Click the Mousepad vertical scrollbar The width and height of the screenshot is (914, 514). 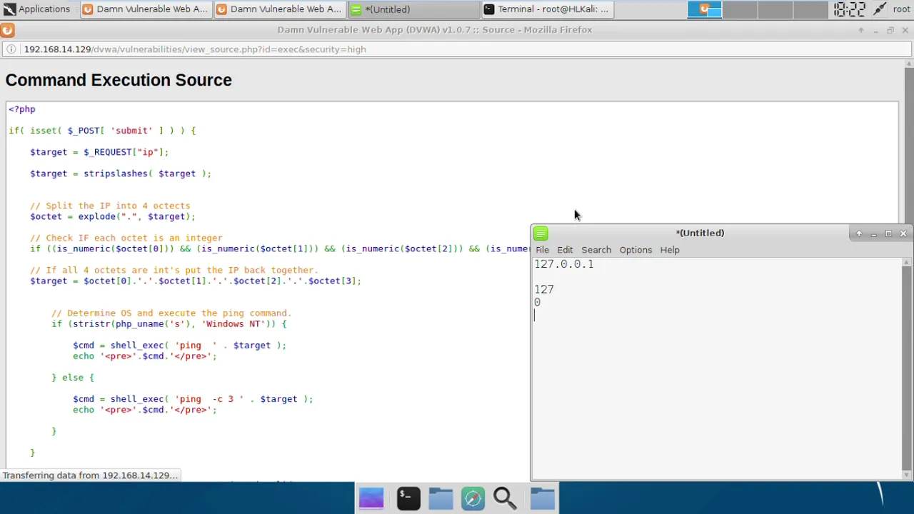point(907,368)
